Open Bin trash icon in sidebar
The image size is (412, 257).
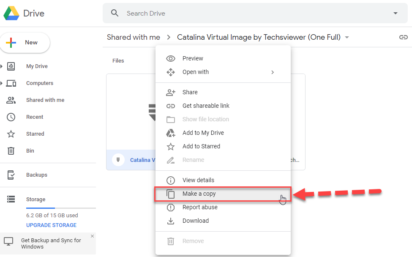tap(11, 151)
